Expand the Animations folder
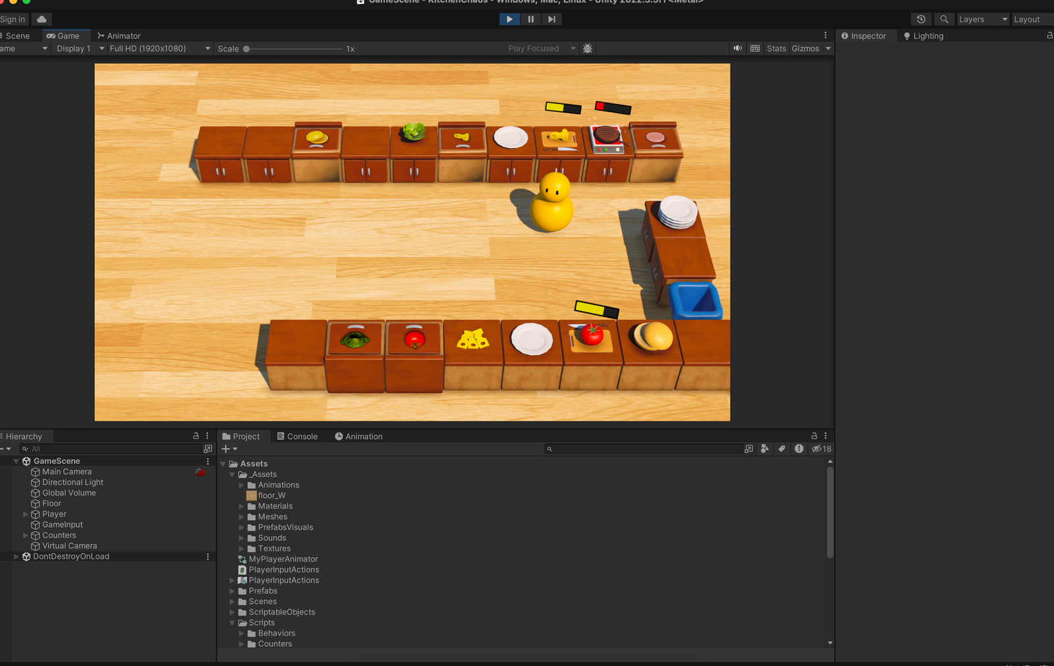1054x666 pixels. pyautogui.click(x=241, y=485)
